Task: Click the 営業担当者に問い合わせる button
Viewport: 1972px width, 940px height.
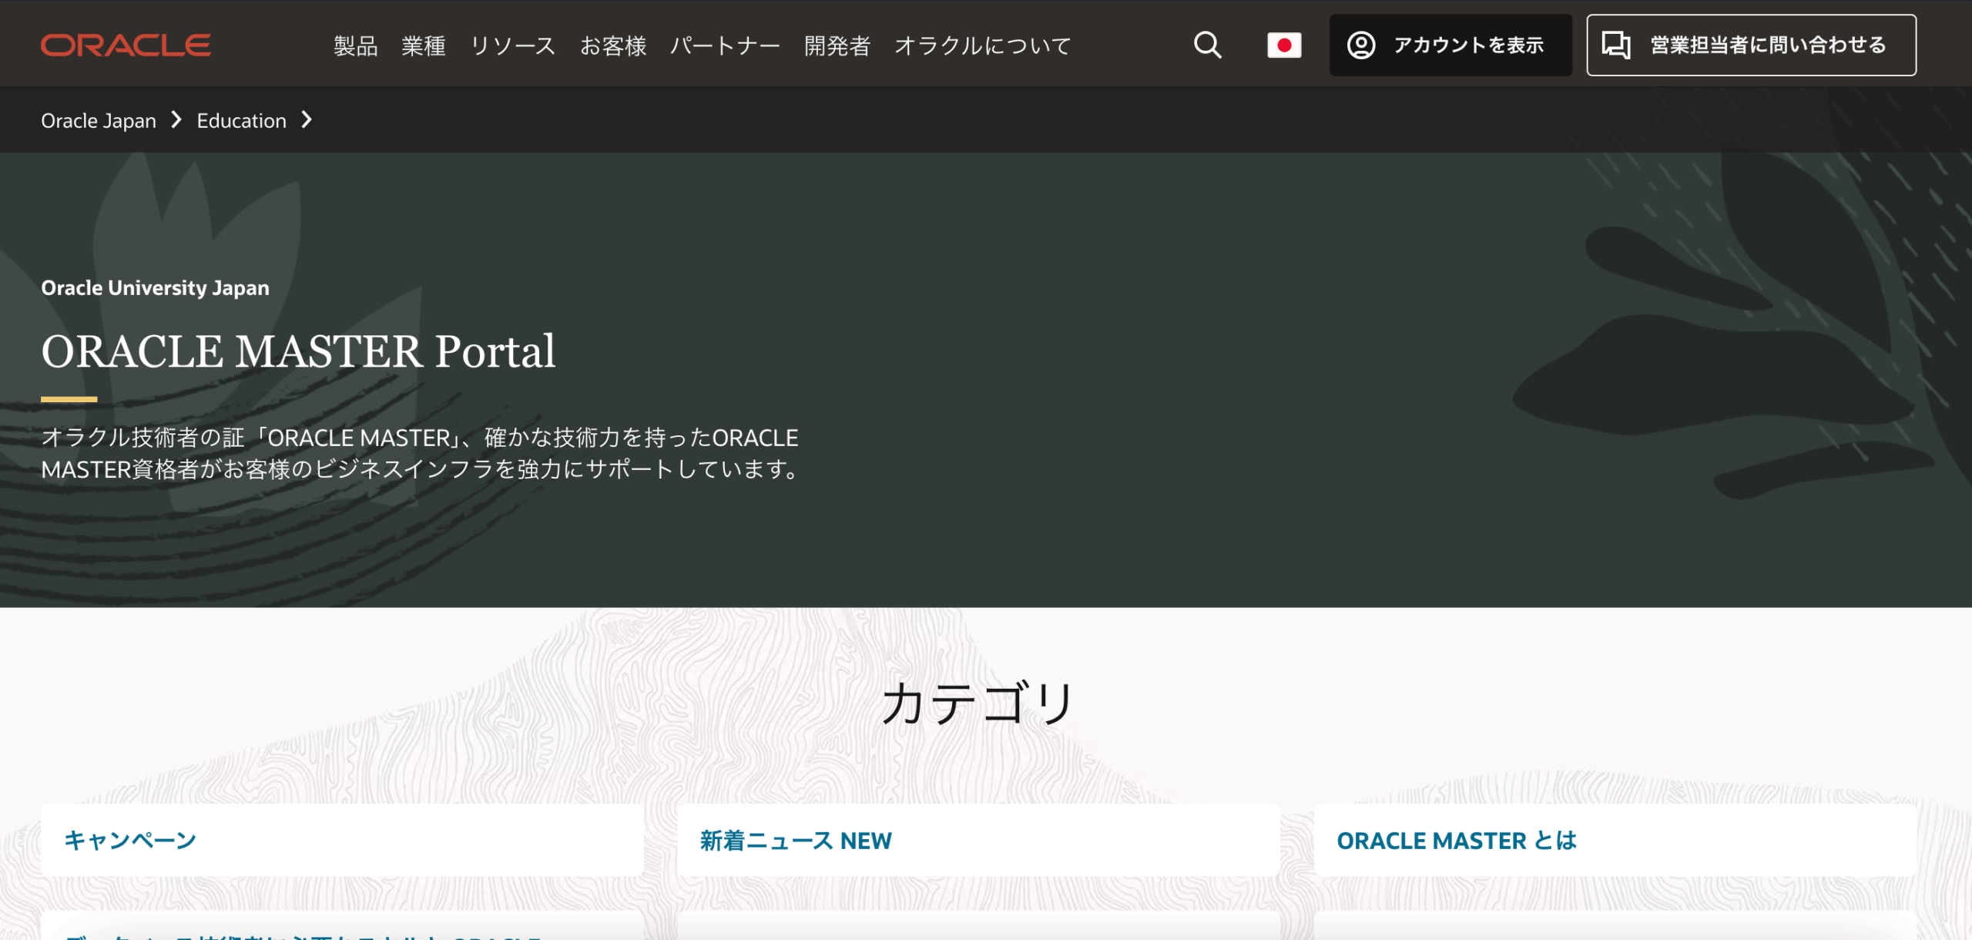Action: tap(1751, 45)
